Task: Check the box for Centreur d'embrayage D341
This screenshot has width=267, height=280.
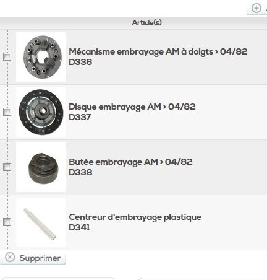Action: (x=7, y=222)
